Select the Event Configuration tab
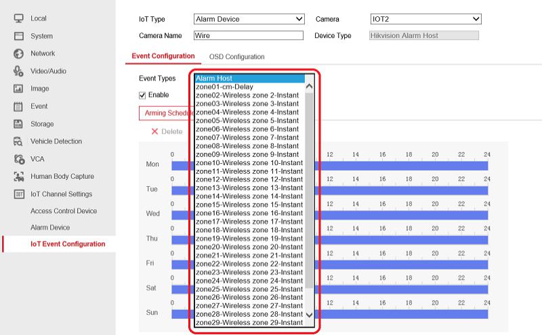The height and width of the screenshot is (335, 542). click(x=163, y=56)
